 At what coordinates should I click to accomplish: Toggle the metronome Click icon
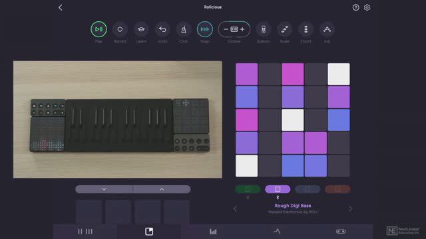pyautogui.click(x=184, y=29)
